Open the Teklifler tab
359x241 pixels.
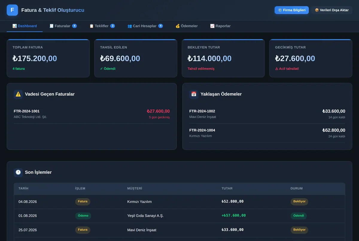pyautogui.click(x=102, y=26)
